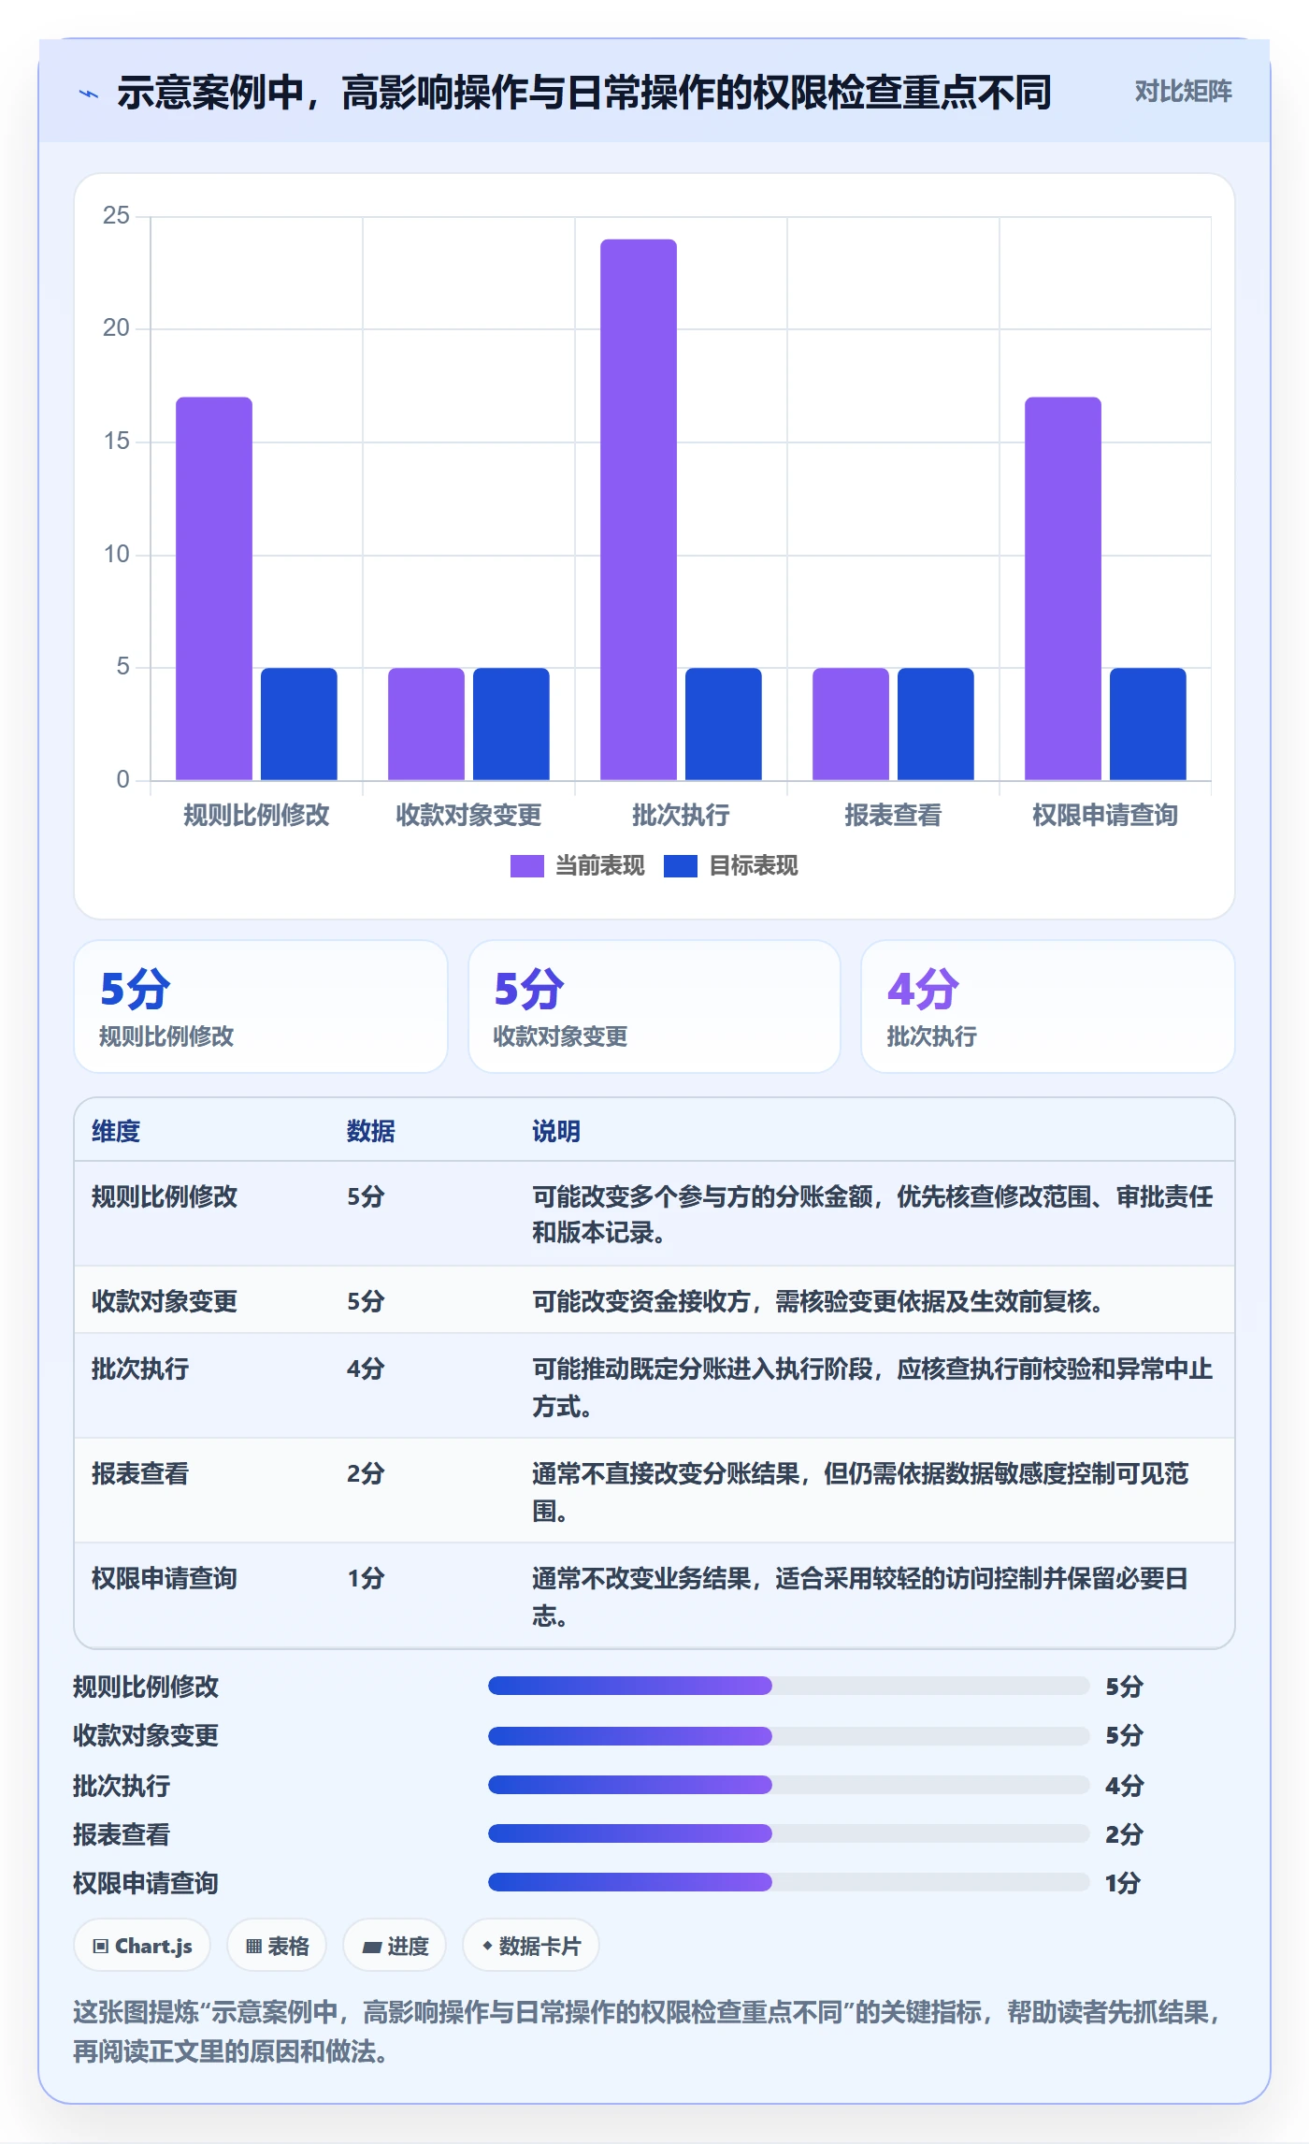Click the chart title heading text

click(584, 92)
